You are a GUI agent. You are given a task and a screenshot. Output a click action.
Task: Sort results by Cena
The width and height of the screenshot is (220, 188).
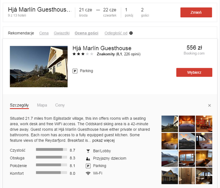tap(44, 33)
